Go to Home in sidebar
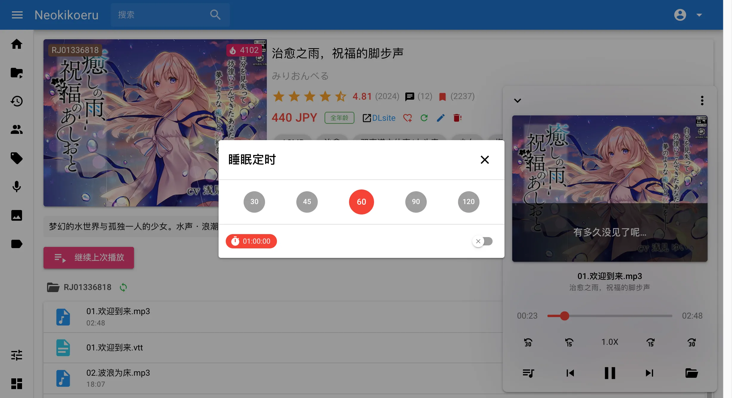The height and width of the screenshot is (398, 732). pos(17,44)
